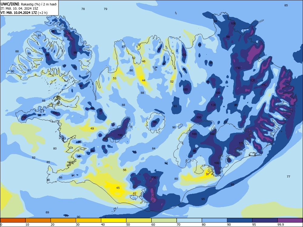The height and width of the screenshot is (227, 303).
Task: Click the legend scale label '60'
Action: 153,225
